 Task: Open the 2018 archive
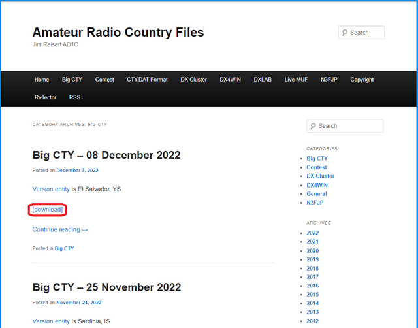pos(312,269)
